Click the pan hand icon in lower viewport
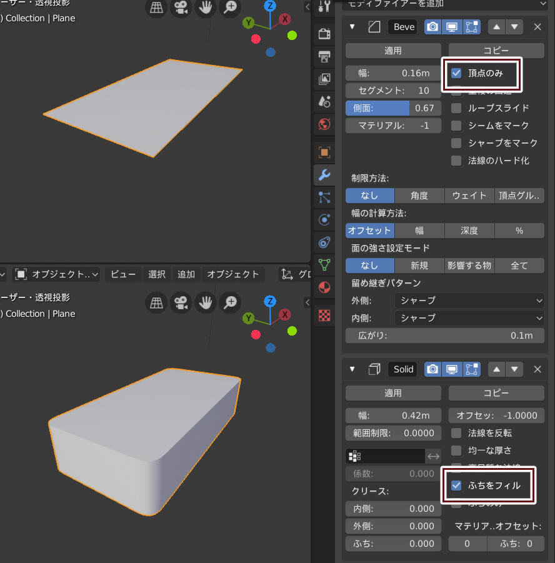Image resolution: width=555 pixels, height=563 pixels. click(206, 302)
